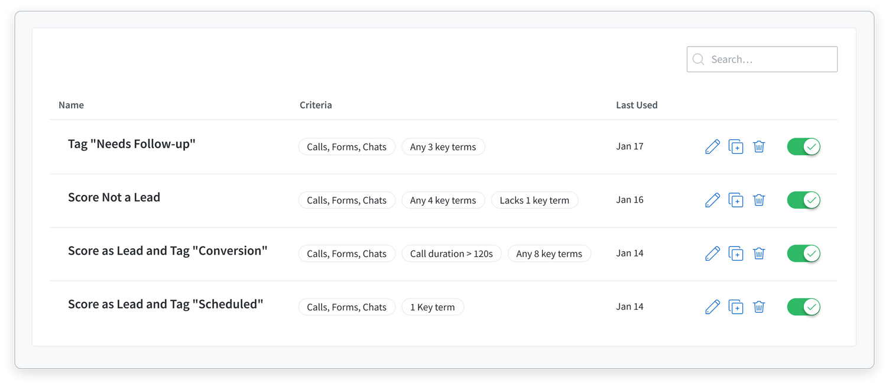Edit the "Conversion" lead scoring rule
Image resolution: width=889 pixels, height=387 pixels.
click(x=712, y=253)
